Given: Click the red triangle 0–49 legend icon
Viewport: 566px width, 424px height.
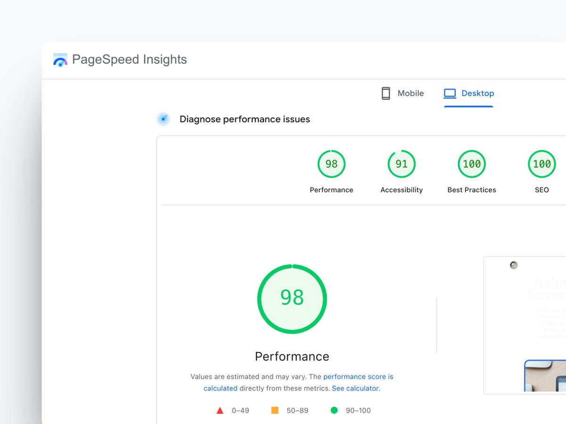Looking at the screenshot, I should (x=220, y=410).
